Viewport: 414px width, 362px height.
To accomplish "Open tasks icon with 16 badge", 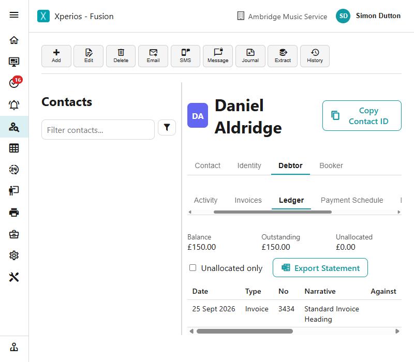I will pyautogui.click(x=16, y=82).
